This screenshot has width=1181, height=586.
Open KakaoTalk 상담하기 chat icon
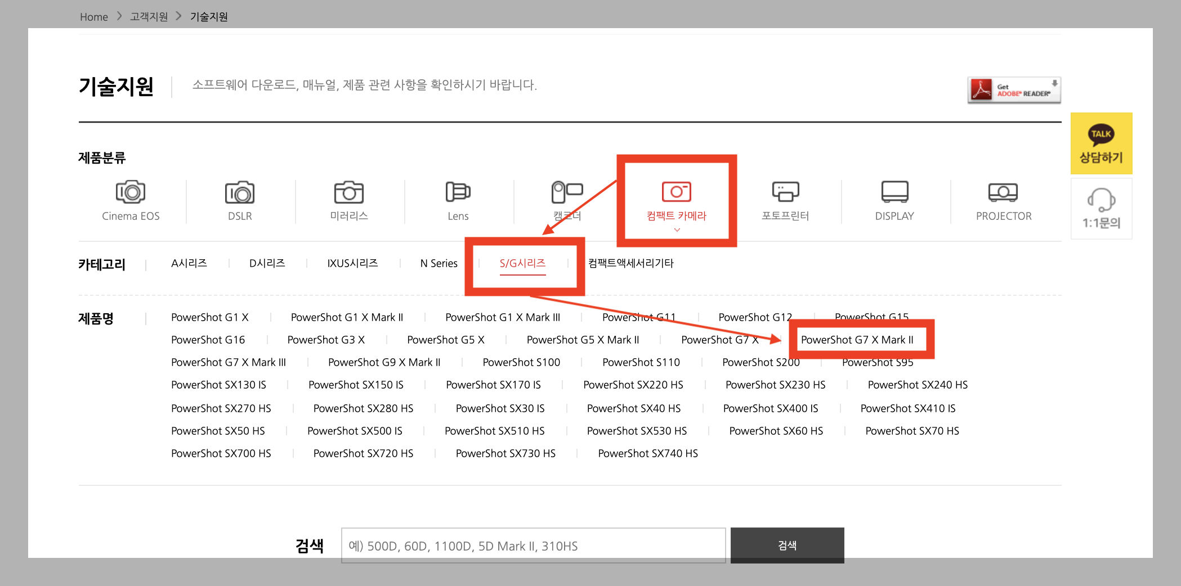pyautogui.click(x=1101, y=143)
